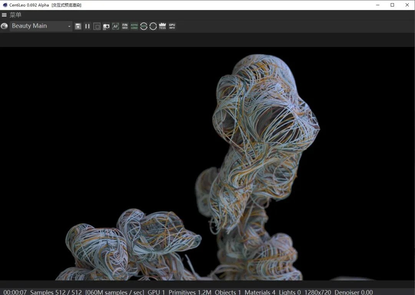415x295 pixels.
Task: Maximize the CentiLeo window
Action: point(392,5)
